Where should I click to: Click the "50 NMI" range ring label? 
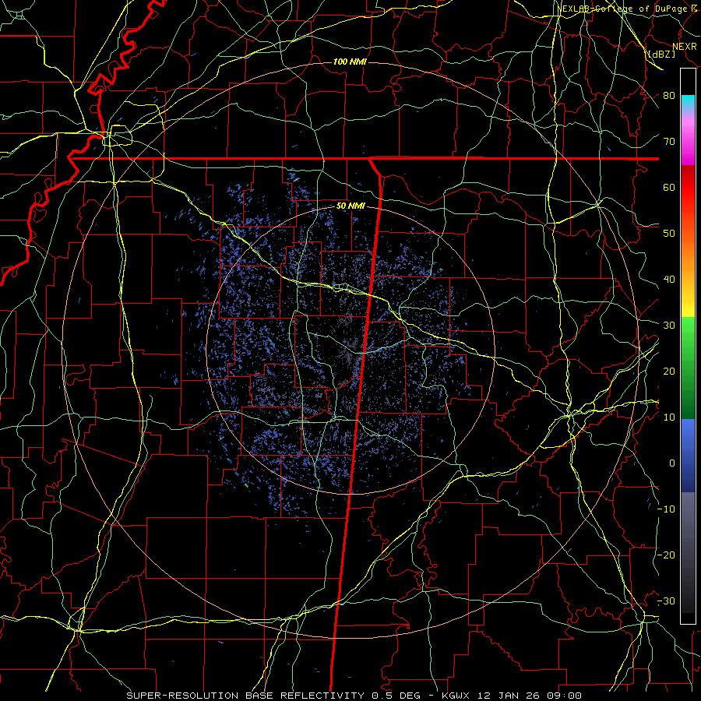(x=350, y=206)
